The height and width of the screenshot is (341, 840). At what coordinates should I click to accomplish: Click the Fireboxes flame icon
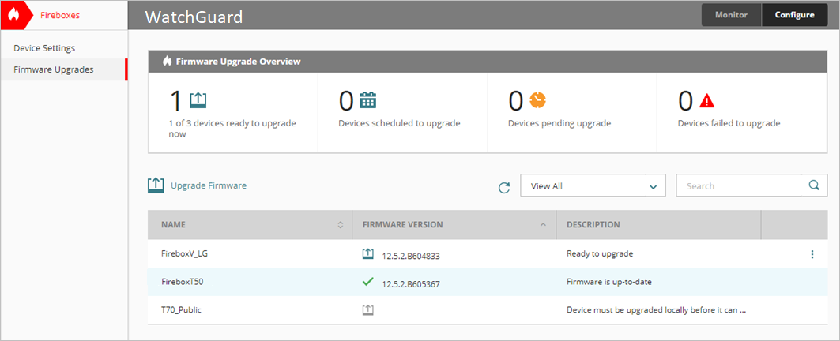pyautogui.click(x=14, y=15)
